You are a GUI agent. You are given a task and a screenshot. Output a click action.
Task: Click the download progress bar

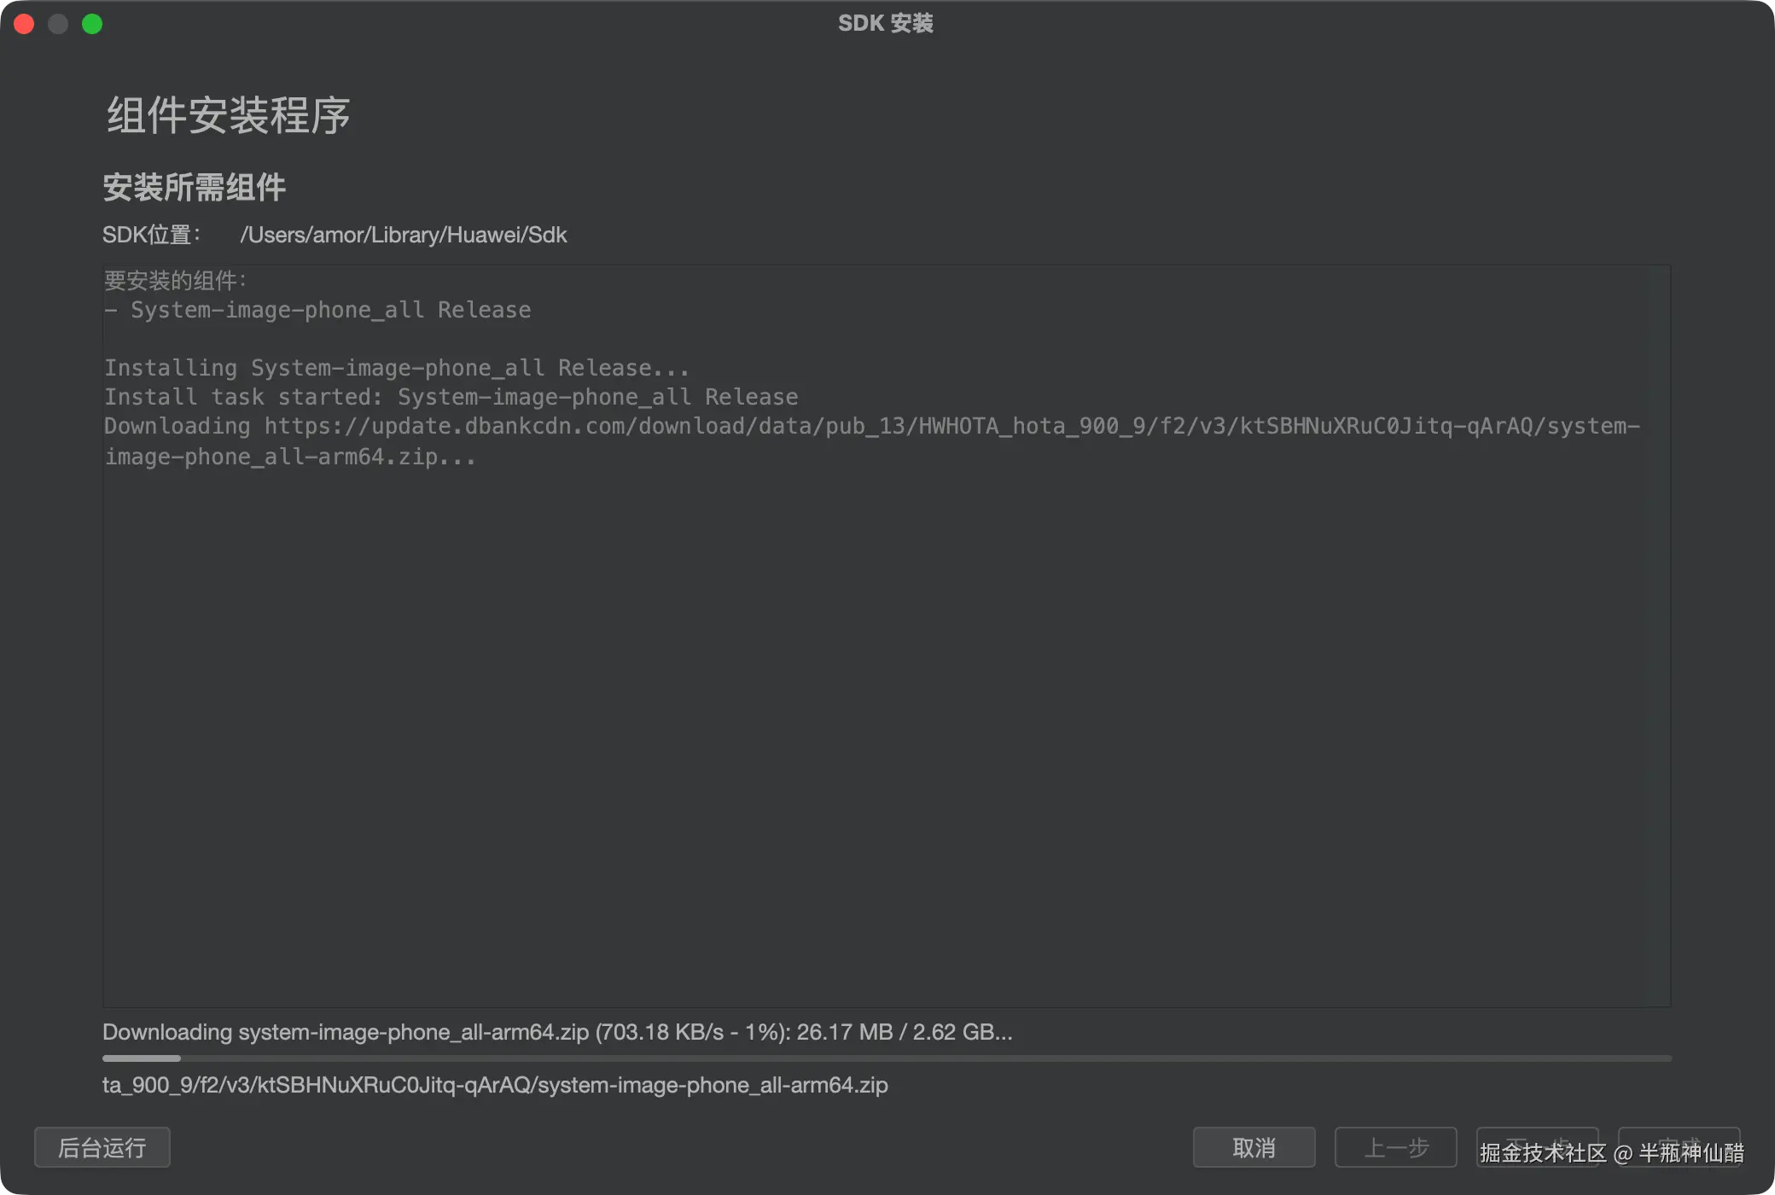point(886,1058)
